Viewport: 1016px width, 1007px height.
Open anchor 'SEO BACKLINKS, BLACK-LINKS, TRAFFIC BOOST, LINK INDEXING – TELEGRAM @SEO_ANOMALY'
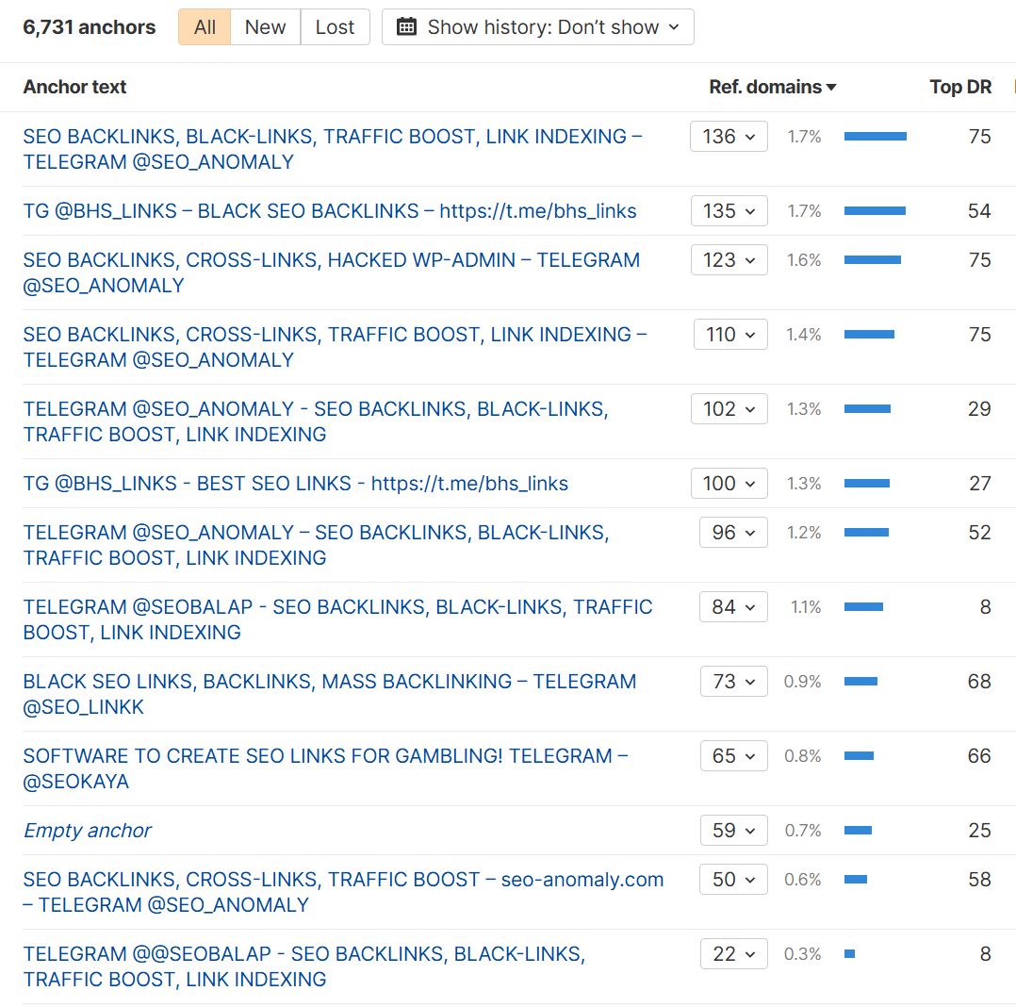tap(333, 149)
